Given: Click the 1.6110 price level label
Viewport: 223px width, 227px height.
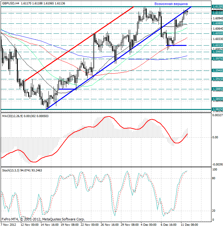Looking at the screenshot, I should pyautogui.click(x=217, y=13).
